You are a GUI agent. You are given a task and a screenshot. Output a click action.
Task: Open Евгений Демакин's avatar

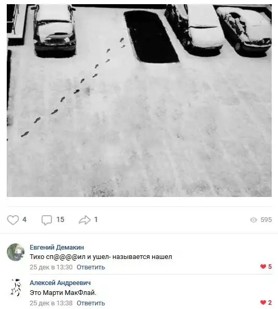(16, 252)
